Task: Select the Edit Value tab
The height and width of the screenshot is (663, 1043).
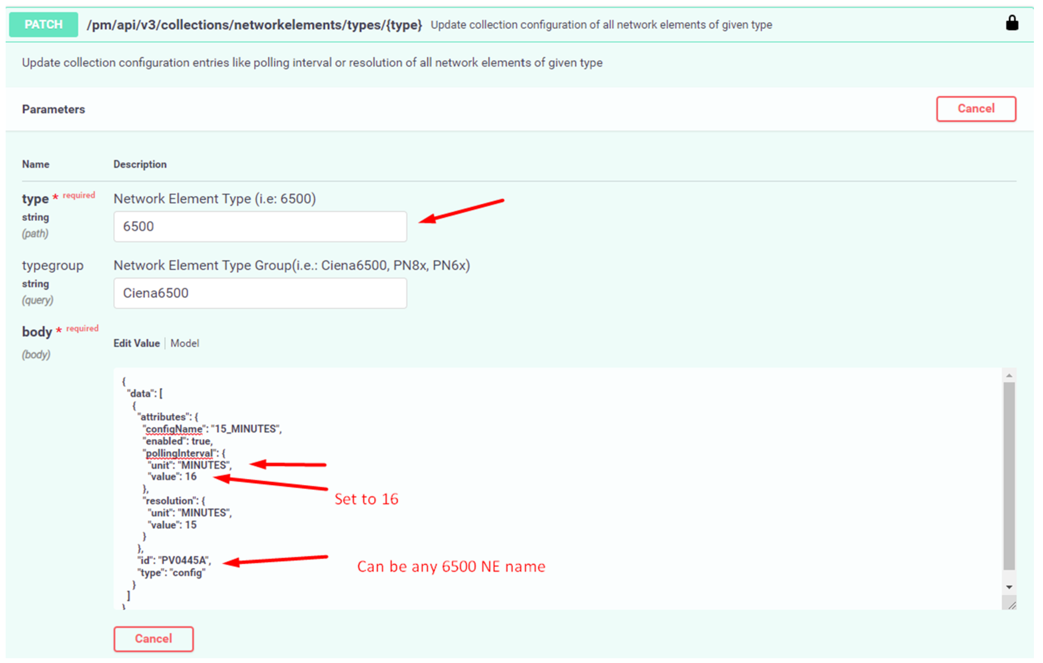Action: tap(136, 343)
